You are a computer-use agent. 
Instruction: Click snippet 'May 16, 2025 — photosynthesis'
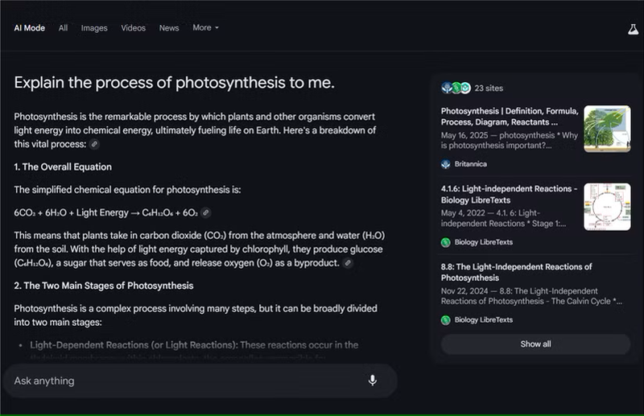tap(510, 140)
